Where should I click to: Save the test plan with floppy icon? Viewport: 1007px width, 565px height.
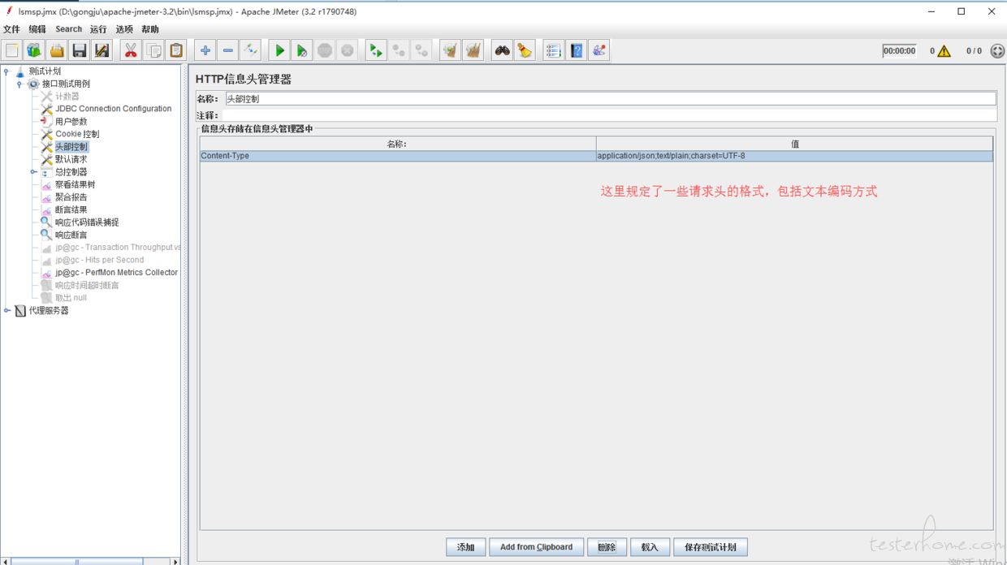pos(79,50)
